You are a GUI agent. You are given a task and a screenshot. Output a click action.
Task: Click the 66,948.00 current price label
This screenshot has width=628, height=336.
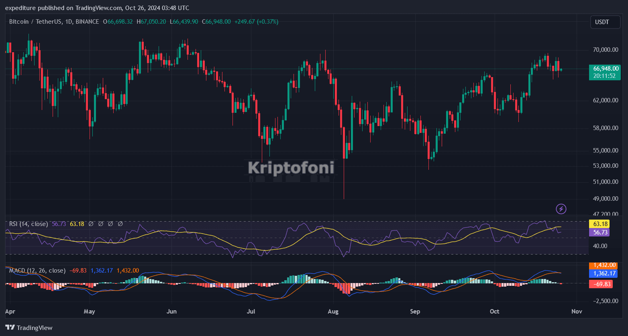[605, 69]
